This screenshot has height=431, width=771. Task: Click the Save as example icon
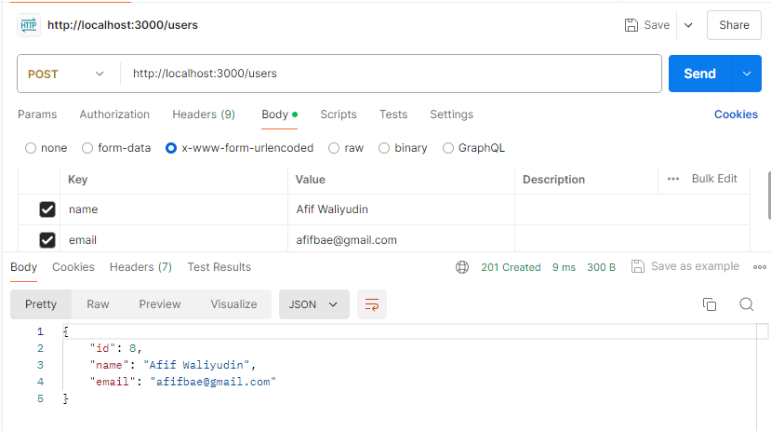(x=638, y=267)
